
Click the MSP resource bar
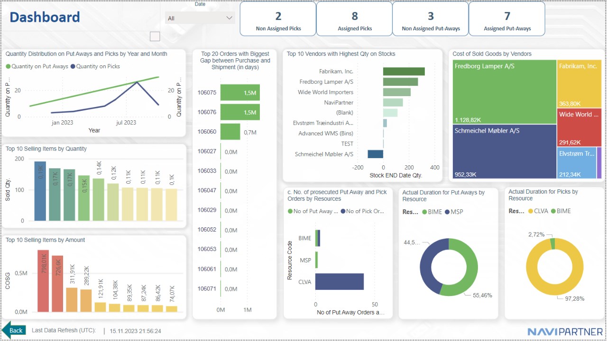pos(316,260)
